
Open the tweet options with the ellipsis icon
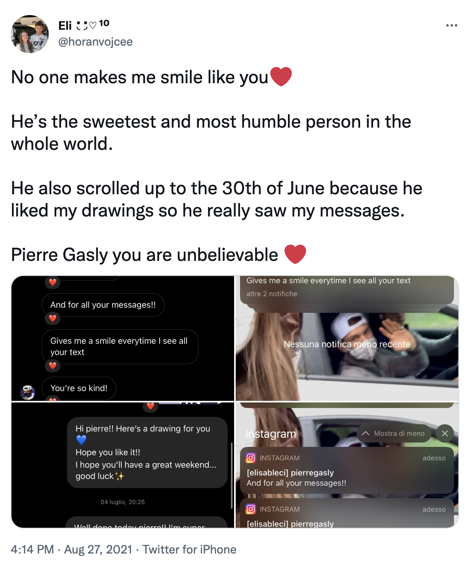[451, 25]
